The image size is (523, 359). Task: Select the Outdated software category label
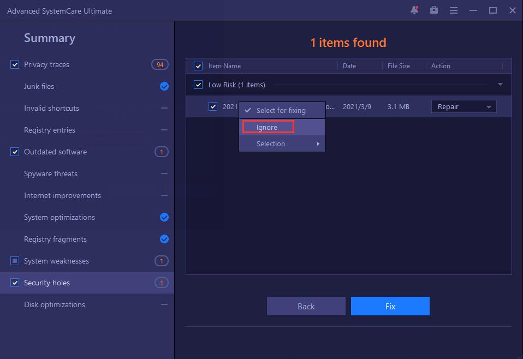coord(55,152)
